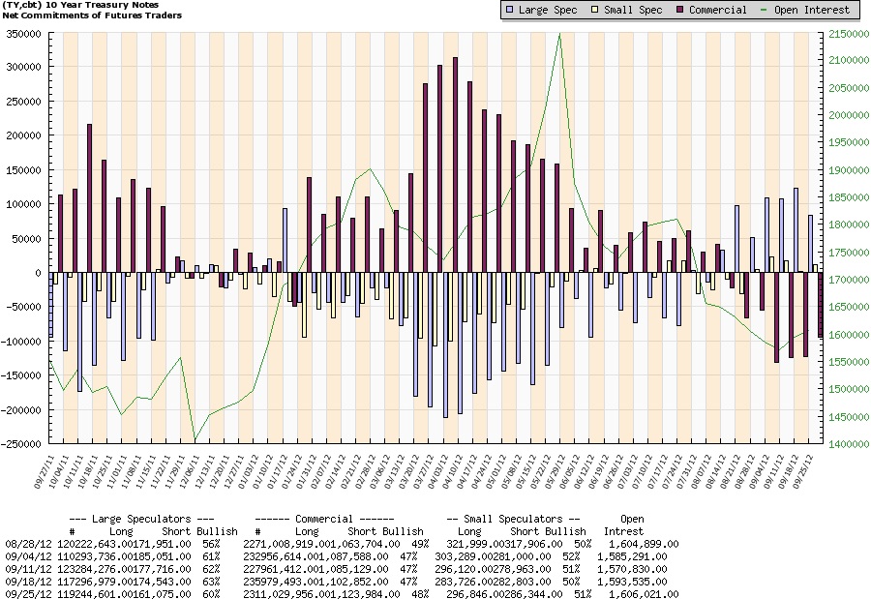Click the 09/18/12 date in table row

click(x=28, y=582)
